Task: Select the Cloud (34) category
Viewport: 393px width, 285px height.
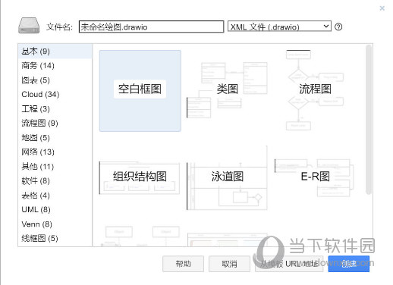Action: coord(55,95)
